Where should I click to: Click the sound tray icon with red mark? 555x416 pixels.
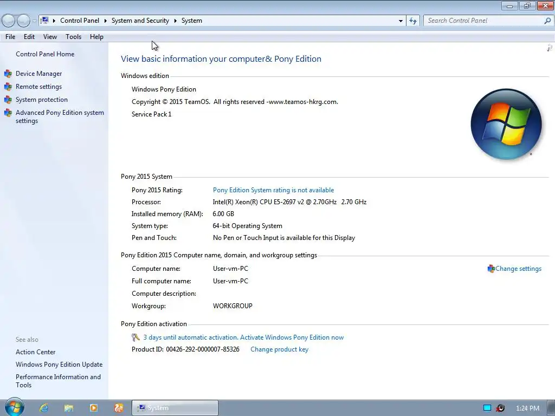coord(500,408)
